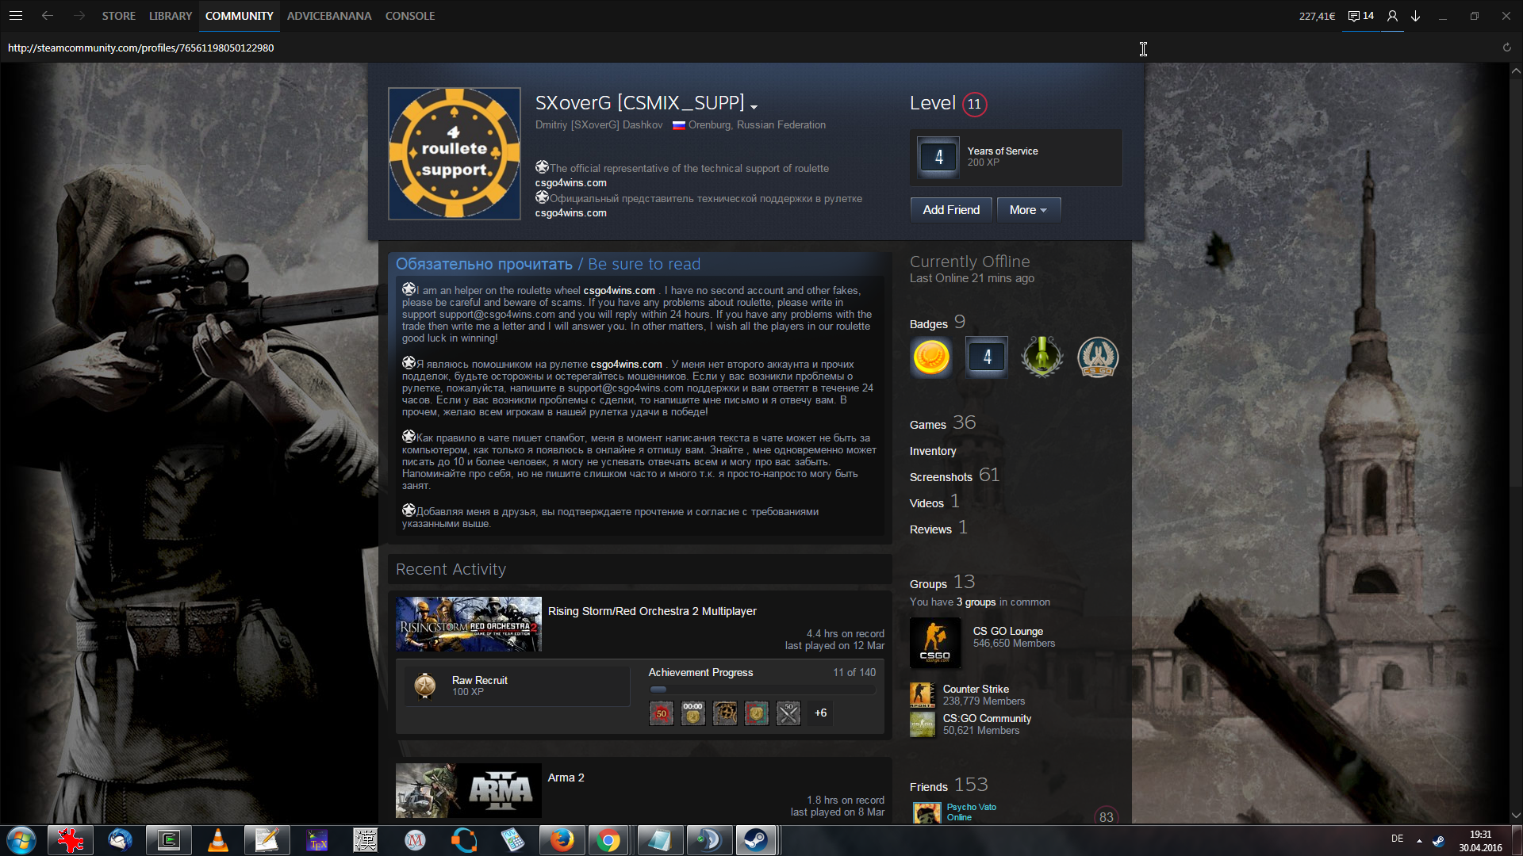Image resolution: width=1523 pixels, height=856 pixels.
Task: Click the achievement progress bar
Action: [x=761, y=690]
